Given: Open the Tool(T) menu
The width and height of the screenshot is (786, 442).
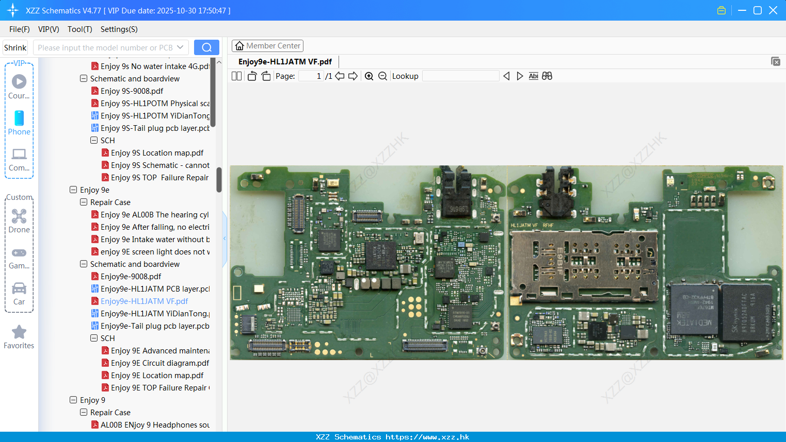Looking at the screenshot, I should point(80,29).
